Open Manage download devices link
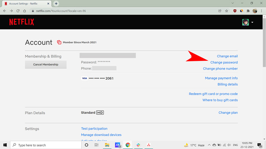Screen dimensions: 266x149 pos(101,135)
